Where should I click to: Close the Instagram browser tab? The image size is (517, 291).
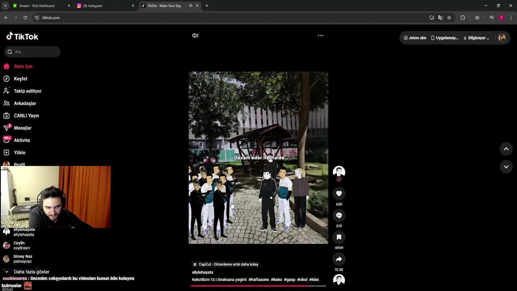point(133,6)
